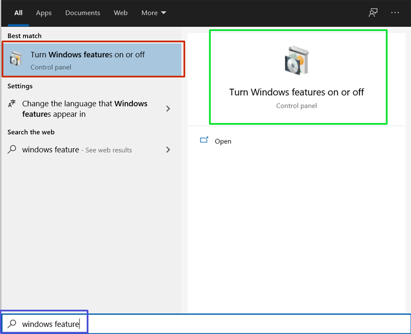Click the Open action in preview pane
Screen dimensions: 411x334
pos(223,141)
